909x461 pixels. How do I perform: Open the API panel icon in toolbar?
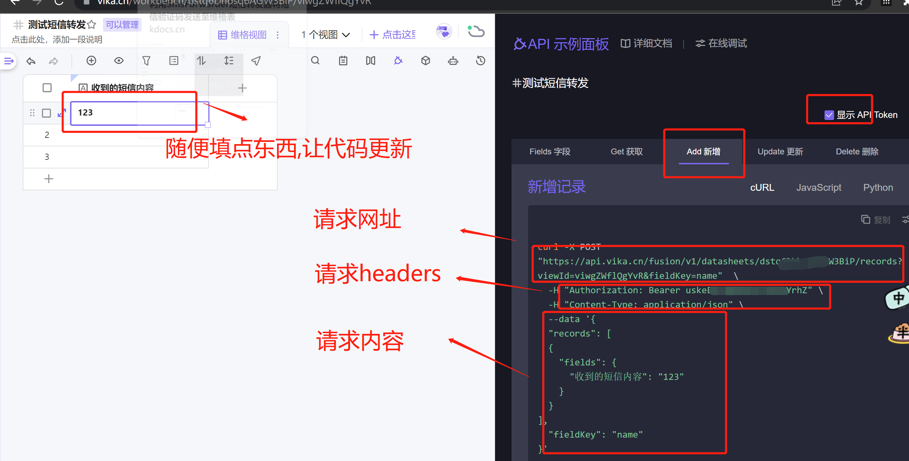(398, 61)
